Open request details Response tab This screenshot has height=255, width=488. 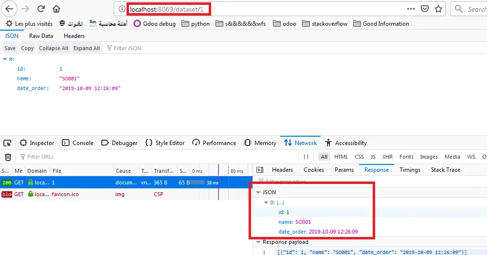click(377, 170)
